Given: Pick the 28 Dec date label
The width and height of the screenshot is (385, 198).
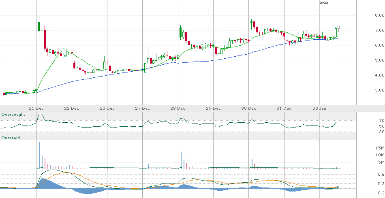Looking at the screenshot, I should [178, 108].
